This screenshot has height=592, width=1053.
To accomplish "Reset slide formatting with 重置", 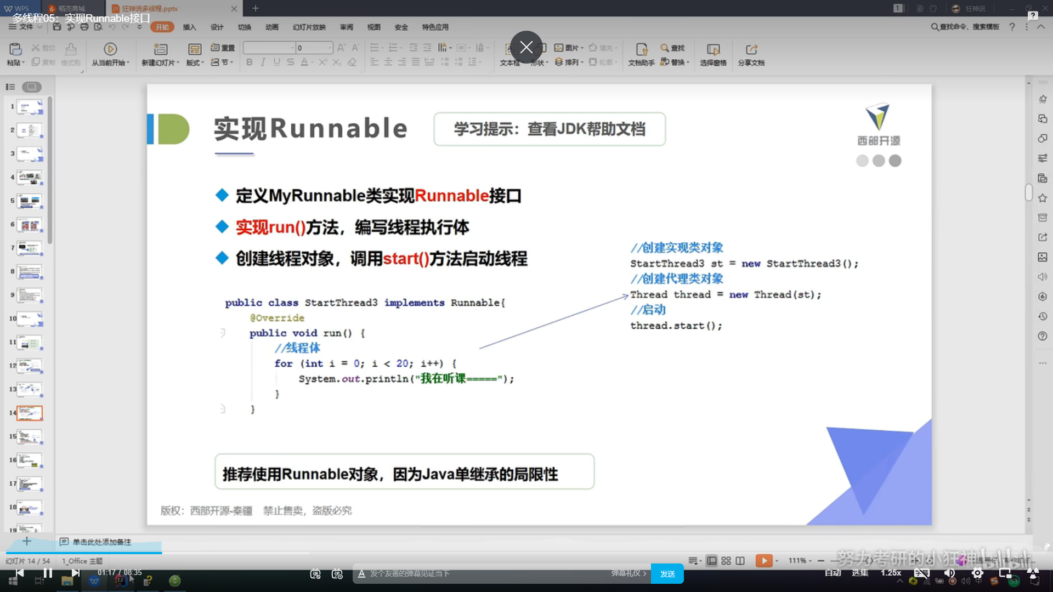I will 223,48.
